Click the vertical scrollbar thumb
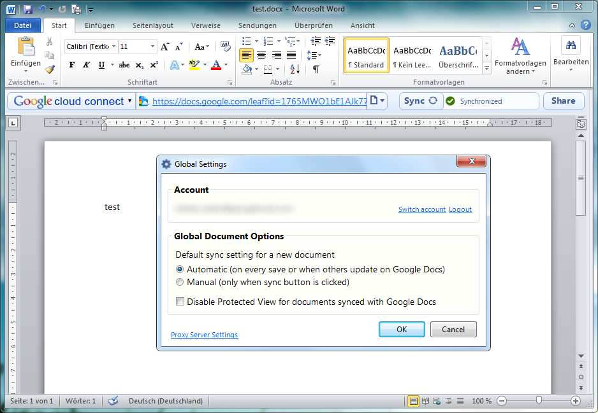 [581, 178]
